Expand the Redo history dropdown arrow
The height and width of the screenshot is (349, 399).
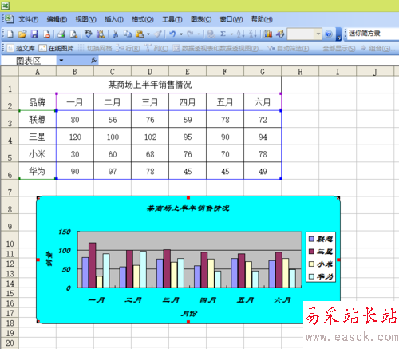(x=199, y=34)
